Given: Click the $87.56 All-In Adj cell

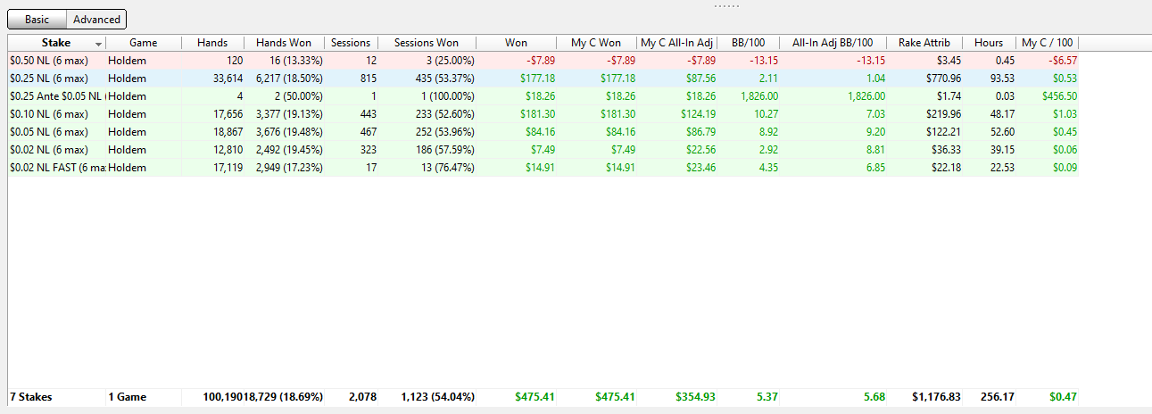Looking at the screenshot, I should click(678, 79).
